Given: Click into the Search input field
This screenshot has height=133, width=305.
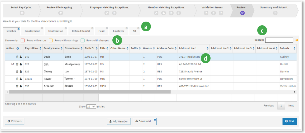Looking at the screenshot, I should point(279,40).
